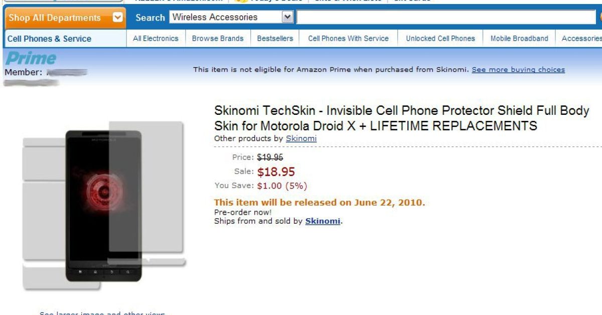
Task: Select the Unlocked Cell Phones tab
Action: point(440,38)
